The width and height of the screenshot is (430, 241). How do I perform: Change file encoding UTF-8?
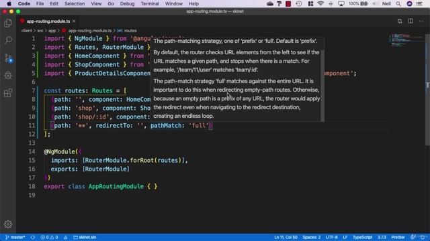331,237
